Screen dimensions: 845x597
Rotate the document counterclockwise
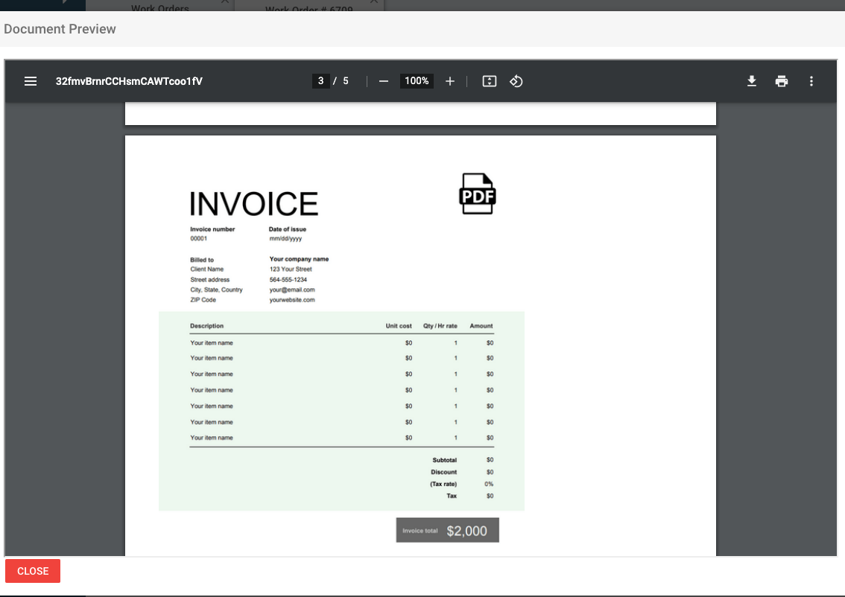tap(516, 81)
